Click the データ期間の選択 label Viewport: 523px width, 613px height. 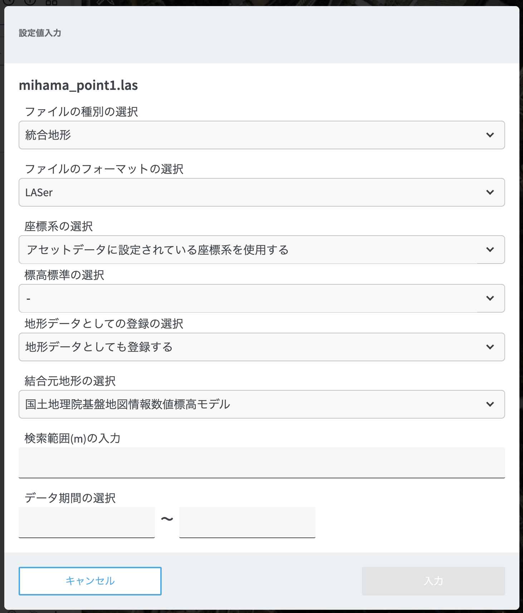click(x=70, y=498)
